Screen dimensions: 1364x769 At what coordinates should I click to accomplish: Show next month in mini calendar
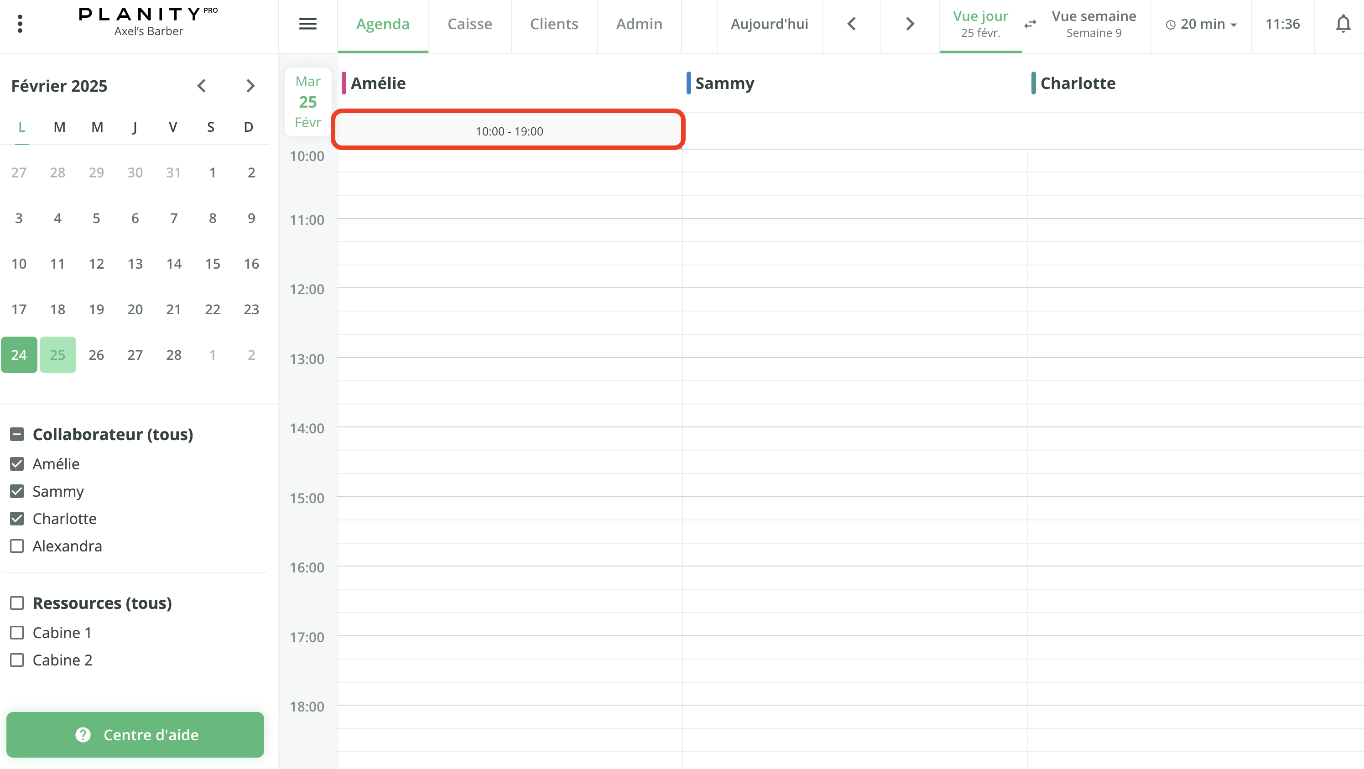250,85
